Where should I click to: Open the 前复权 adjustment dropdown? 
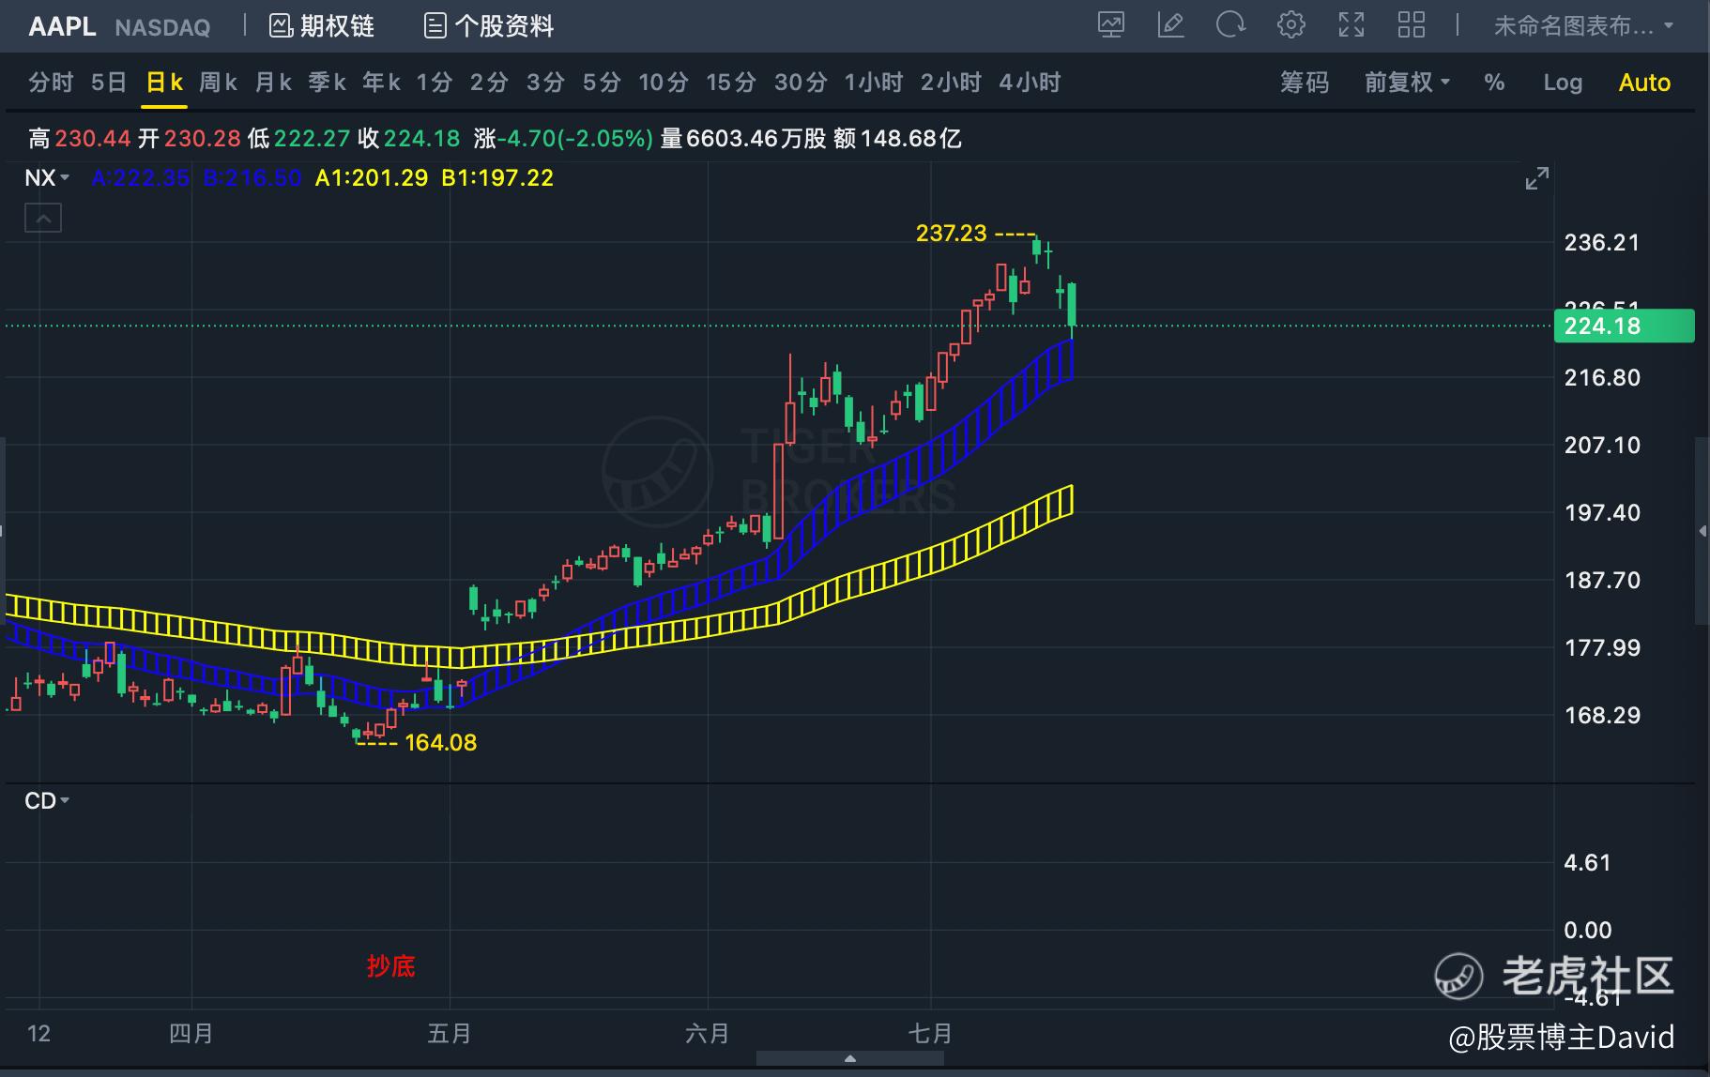coord(1407,83)
